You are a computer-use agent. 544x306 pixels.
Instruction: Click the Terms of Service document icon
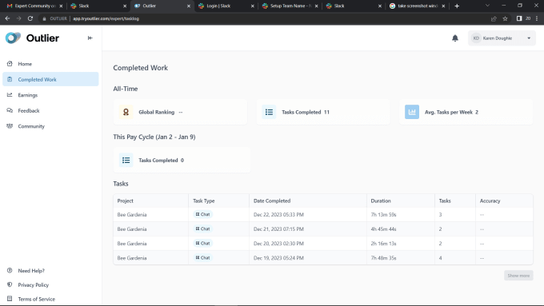(10, 299)
